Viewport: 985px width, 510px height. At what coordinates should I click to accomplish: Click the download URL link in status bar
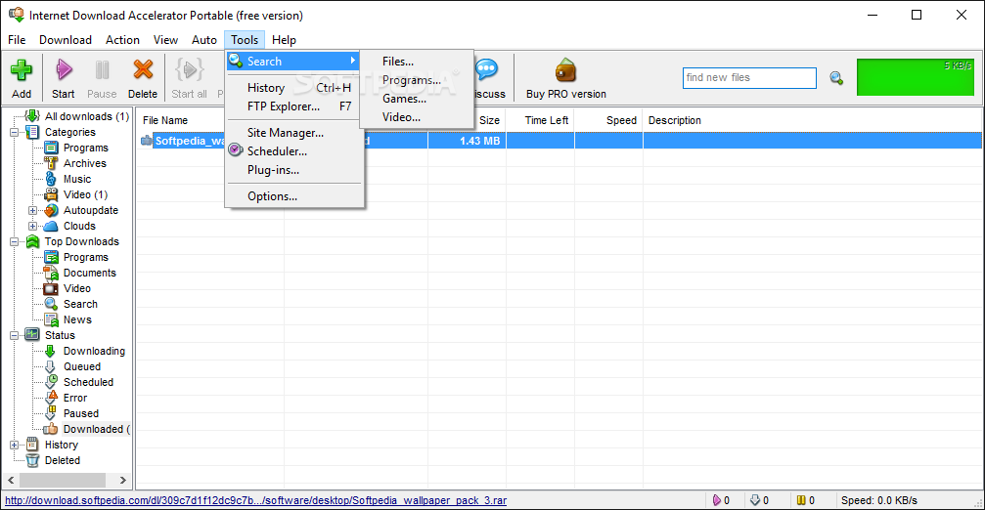click(255, 500)
